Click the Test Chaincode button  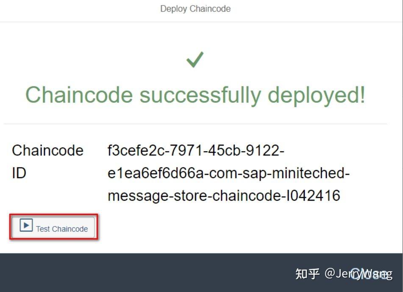pyautogui.click(x=54, y=227)
